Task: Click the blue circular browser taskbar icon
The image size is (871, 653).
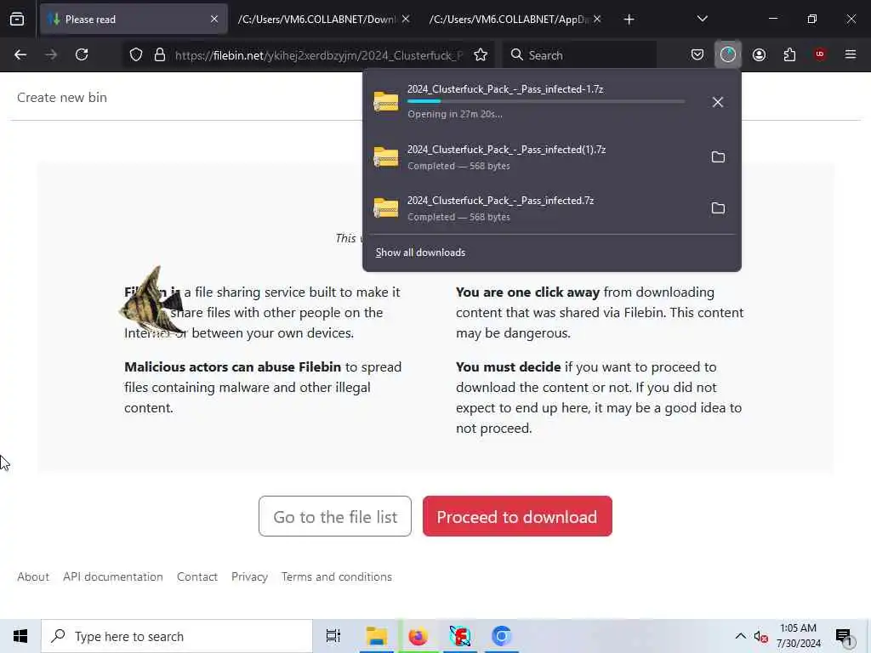Action: 501,636
